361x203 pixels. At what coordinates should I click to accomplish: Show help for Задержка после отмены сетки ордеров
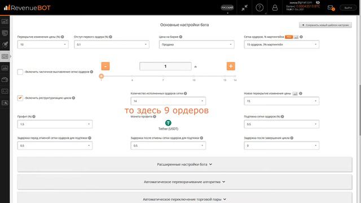pos(201,138)
